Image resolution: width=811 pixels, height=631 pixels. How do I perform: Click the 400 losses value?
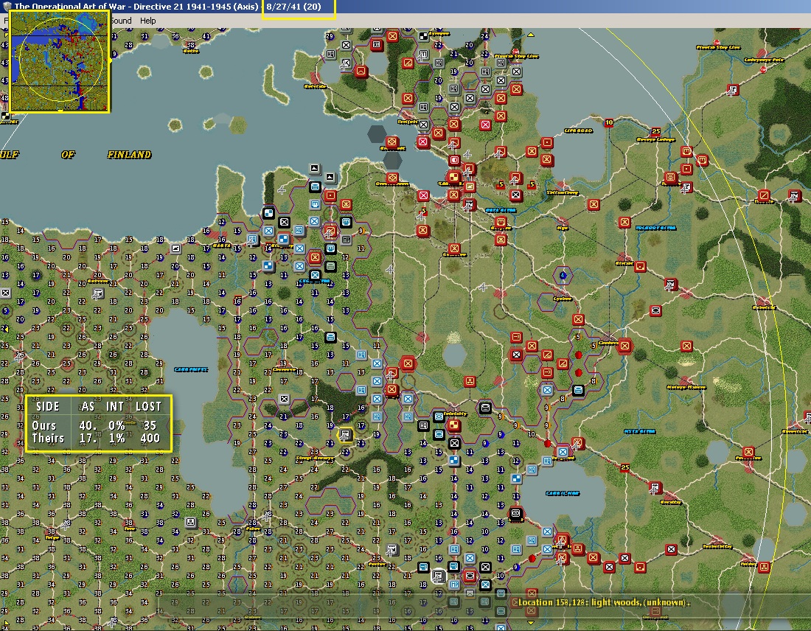150,438
